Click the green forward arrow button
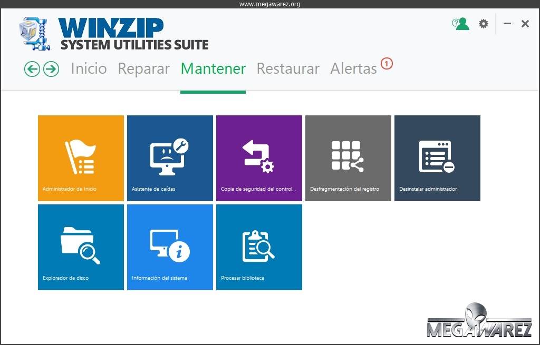The width and height of the screenshot is (540, 345). coord(51,69)
